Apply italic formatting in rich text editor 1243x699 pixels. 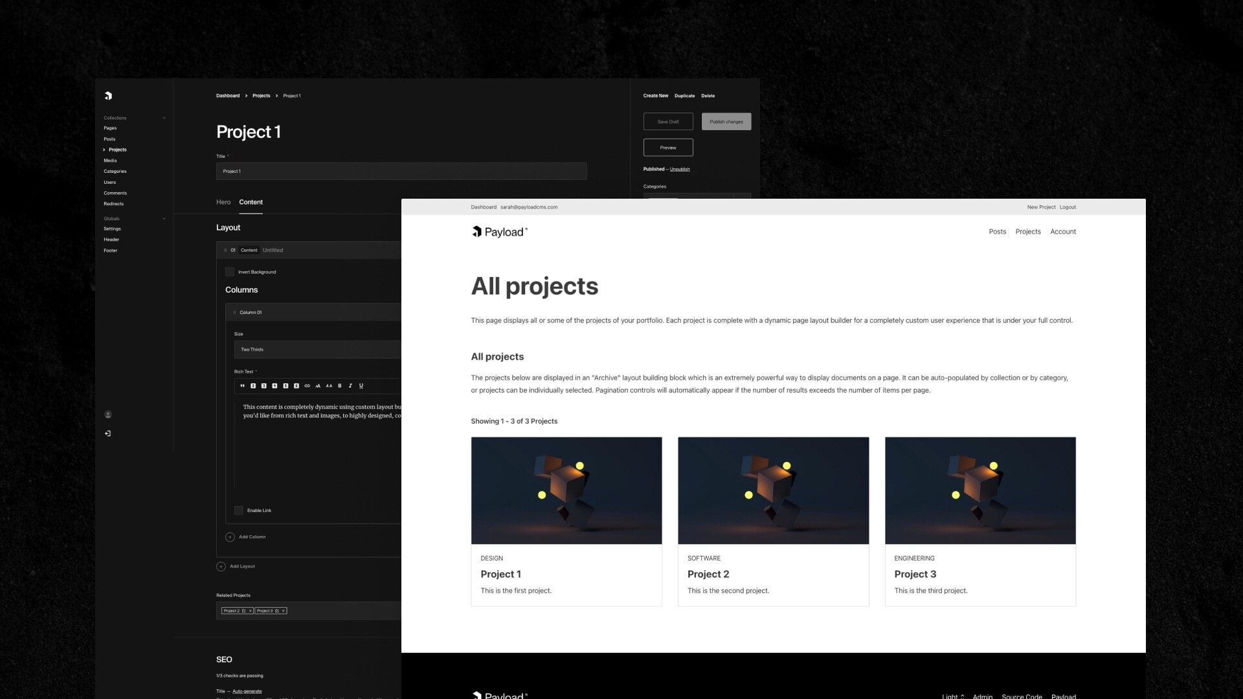[350, 386]
